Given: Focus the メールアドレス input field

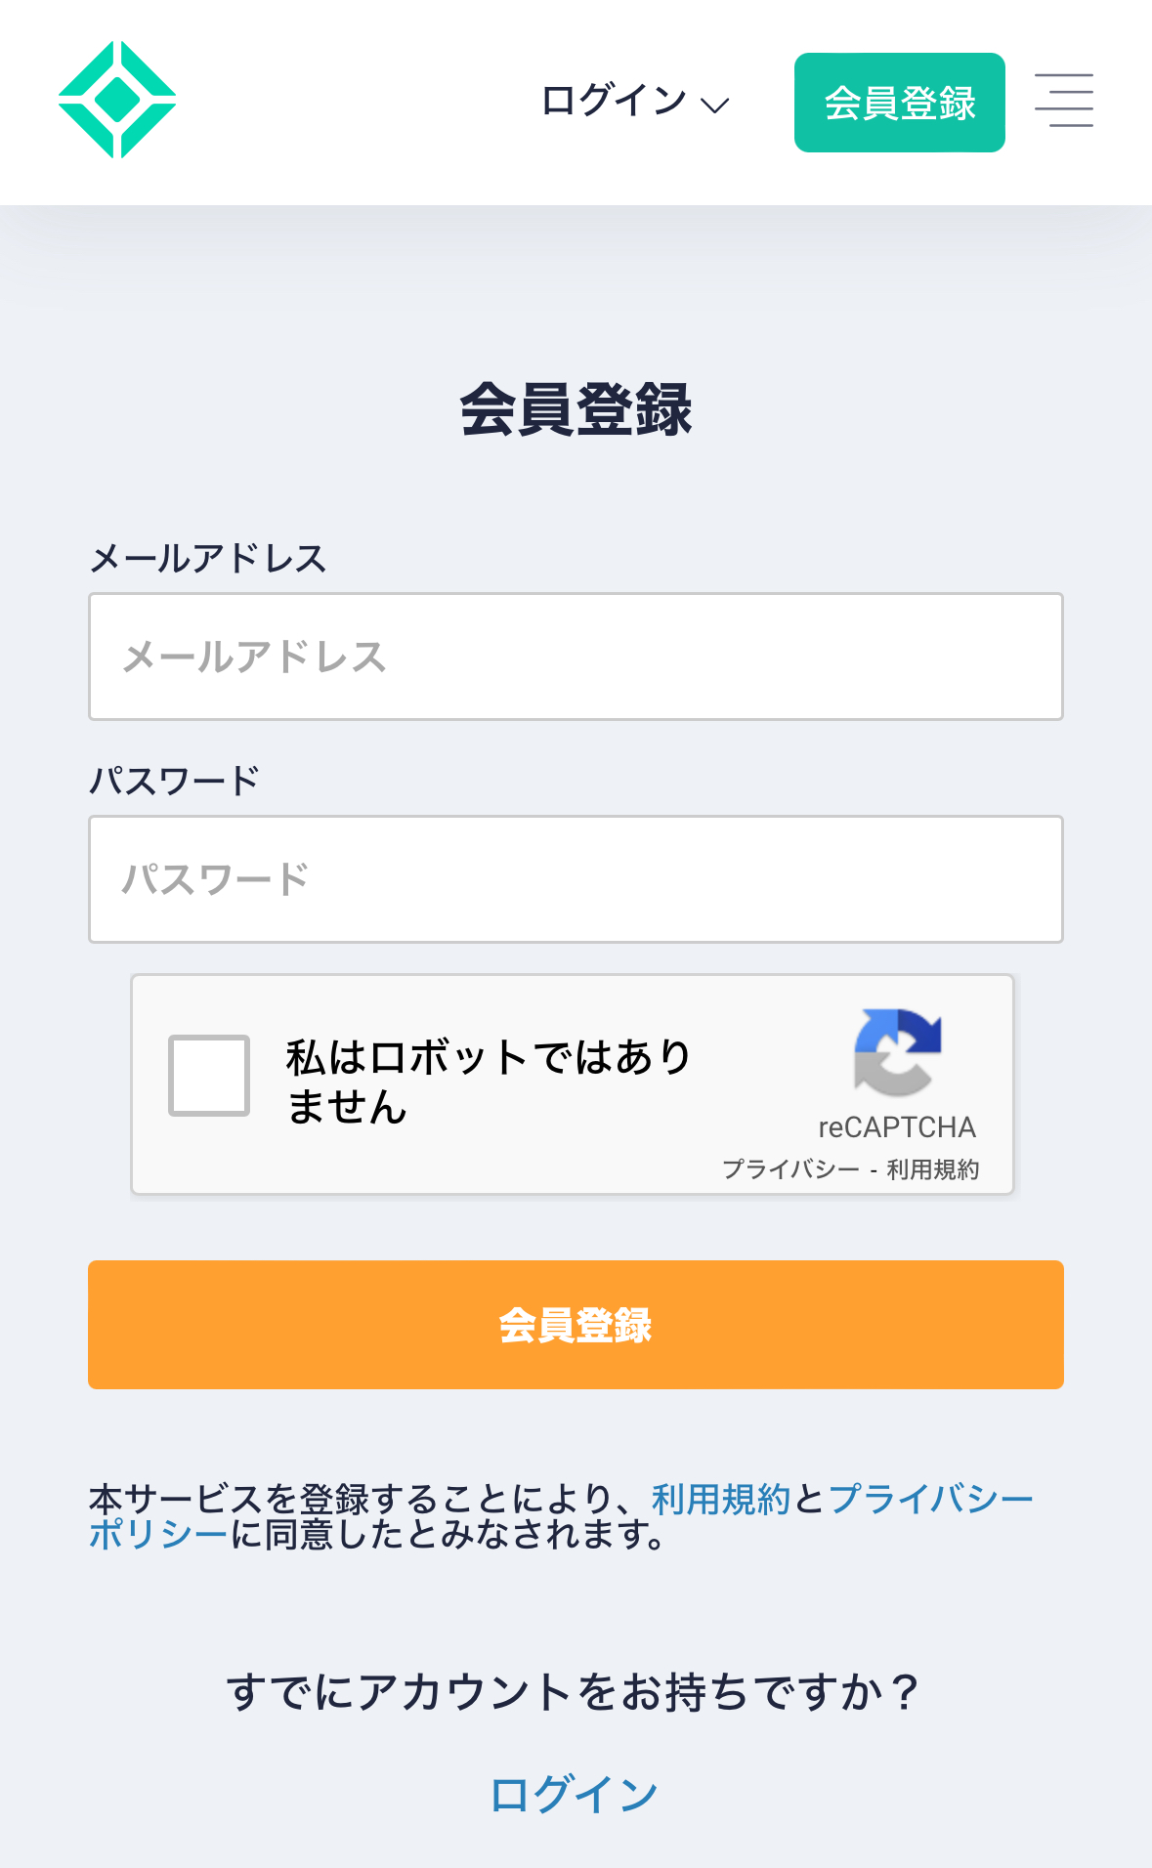Looking at the screenshot, I should point(576,657).
